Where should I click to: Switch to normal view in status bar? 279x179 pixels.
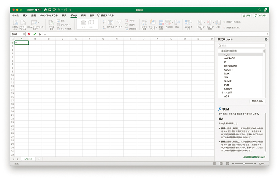click(x=215, y=163)
